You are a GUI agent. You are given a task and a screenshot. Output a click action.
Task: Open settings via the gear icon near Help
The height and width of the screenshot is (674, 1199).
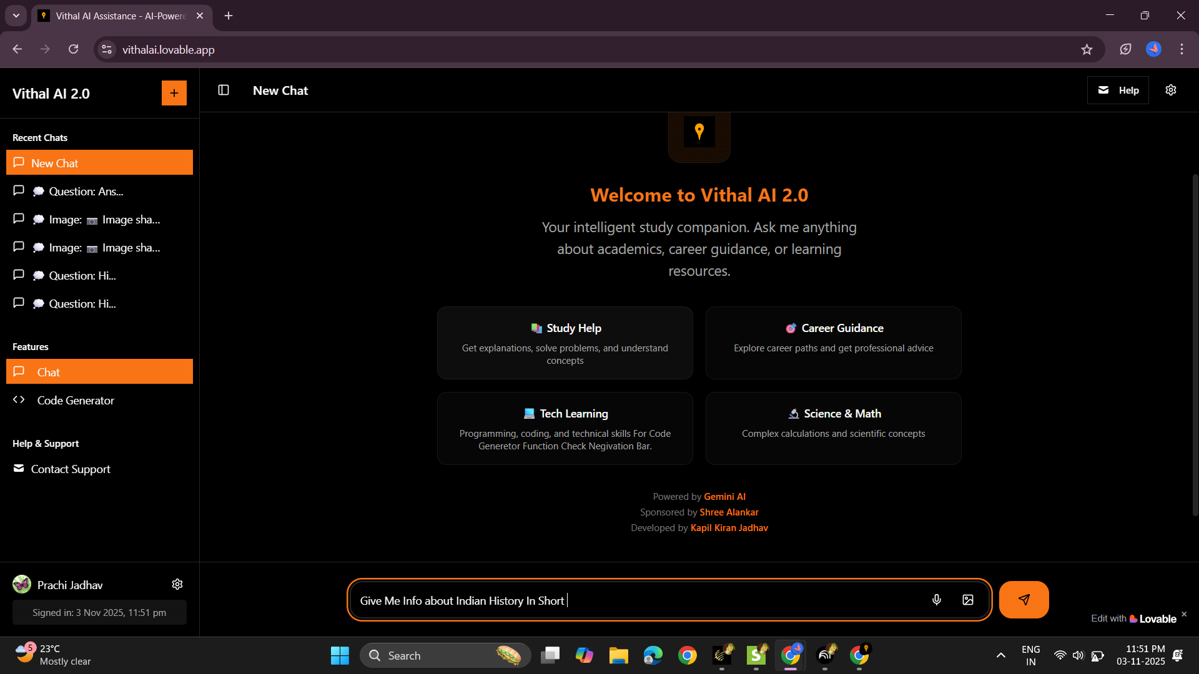[1171, 90]
